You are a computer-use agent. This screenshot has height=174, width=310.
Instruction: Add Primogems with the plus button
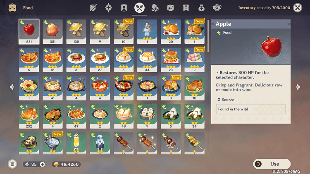(x=42, y=164)
